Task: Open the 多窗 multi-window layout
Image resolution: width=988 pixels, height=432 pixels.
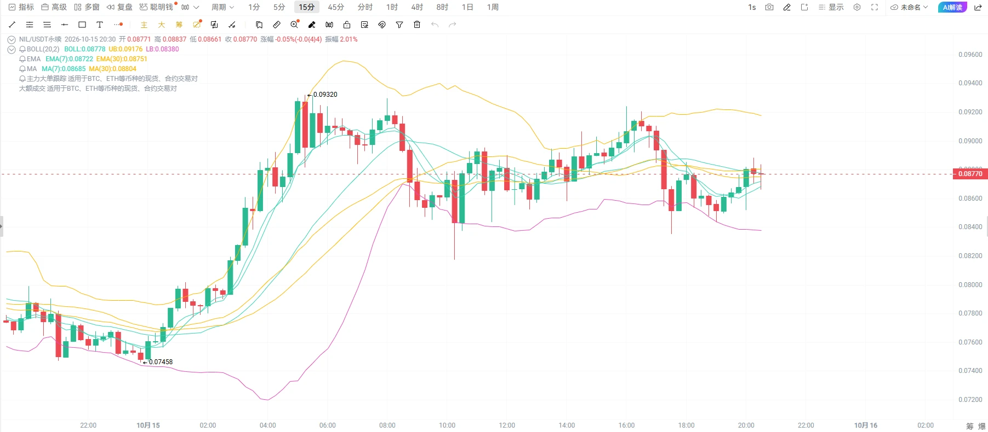Action: (x=87, y=7)
